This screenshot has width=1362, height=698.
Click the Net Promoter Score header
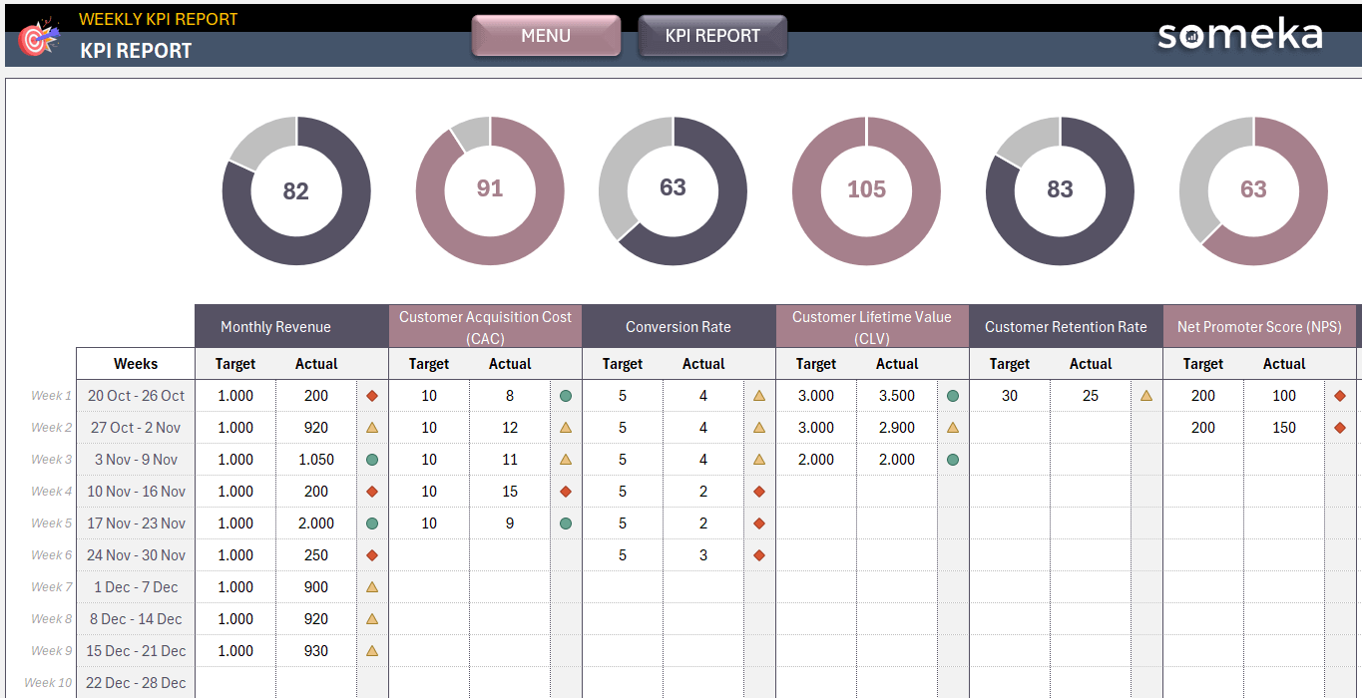(1259, 327)
